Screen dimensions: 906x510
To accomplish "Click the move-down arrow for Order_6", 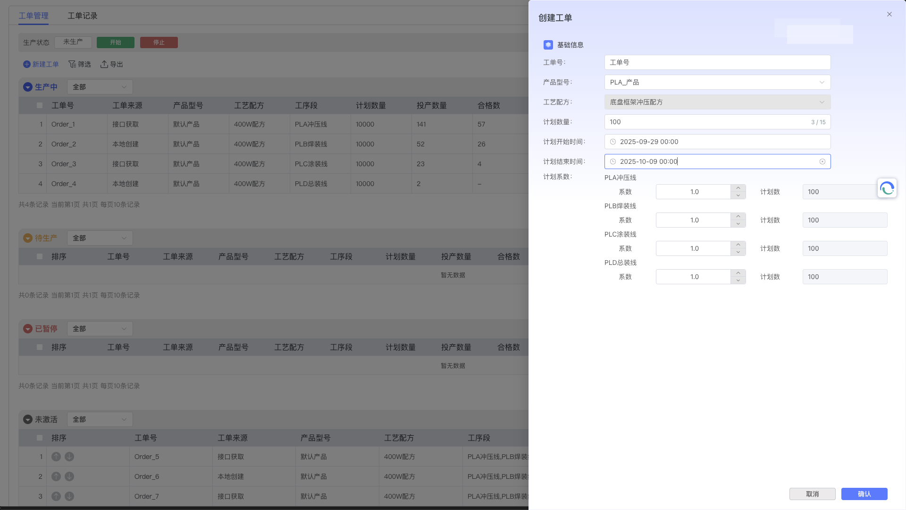I will tap(69, 476).
